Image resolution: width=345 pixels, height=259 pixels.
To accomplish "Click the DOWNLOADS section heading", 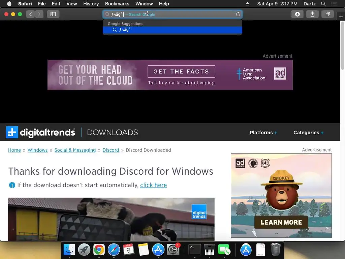I will click(113, 132).
